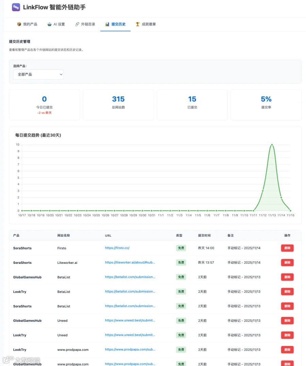306x366 pixels.
Task: Click the 今日已提交 stat card showing 0
Action: coord(44,105)
